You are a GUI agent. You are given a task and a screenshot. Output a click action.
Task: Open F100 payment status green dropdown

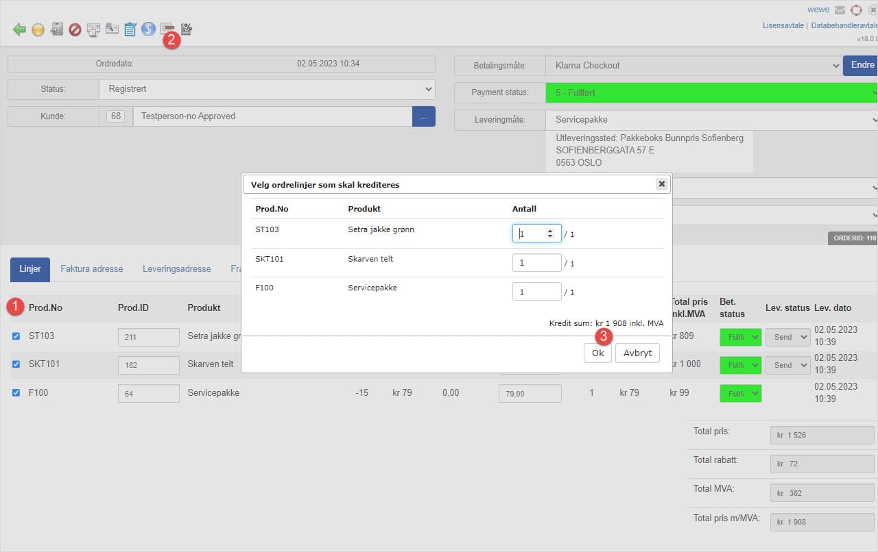(x=740, y=394)
